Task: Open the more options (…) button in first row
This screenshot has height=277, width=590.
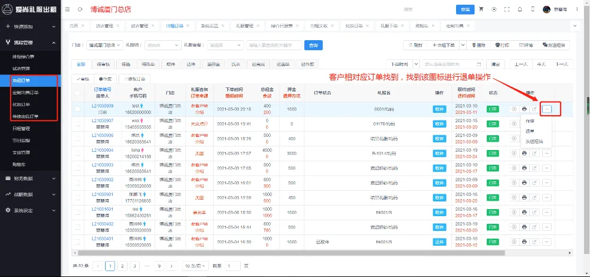Action: tap(546, 109)
